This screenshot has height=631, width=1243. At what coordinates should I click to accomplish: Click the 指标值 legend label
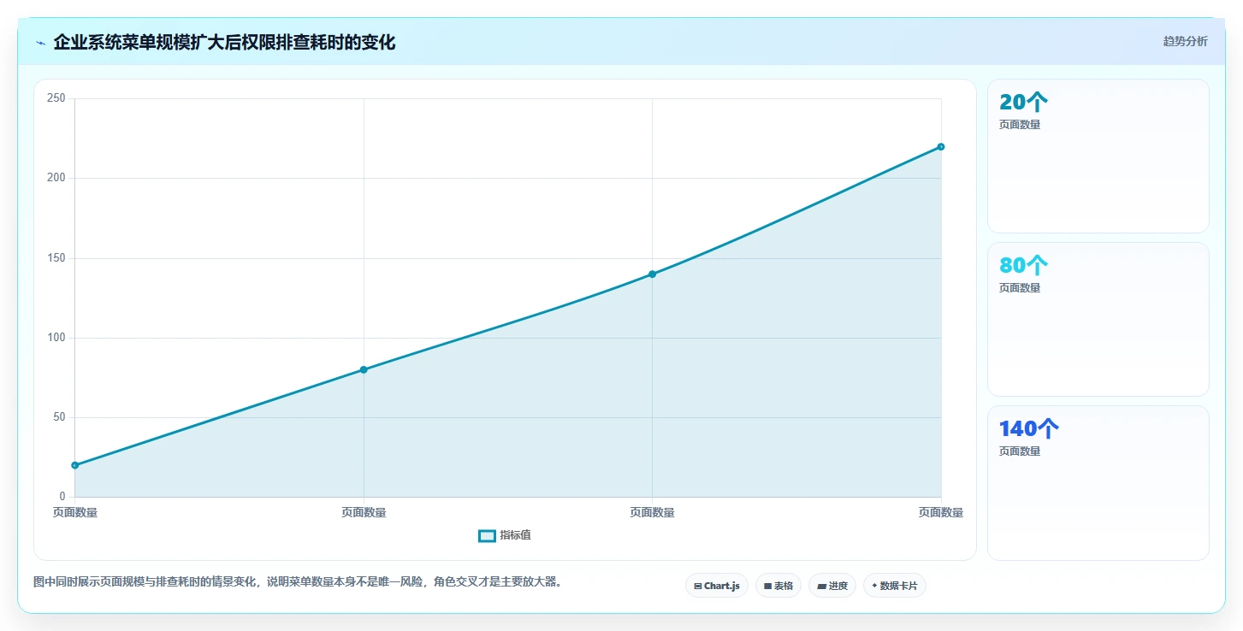(515, 535)
